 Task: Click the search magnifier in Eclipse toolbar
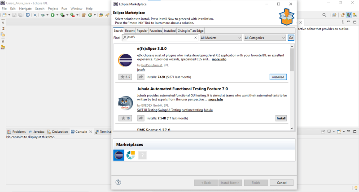[x=324, y=15]
